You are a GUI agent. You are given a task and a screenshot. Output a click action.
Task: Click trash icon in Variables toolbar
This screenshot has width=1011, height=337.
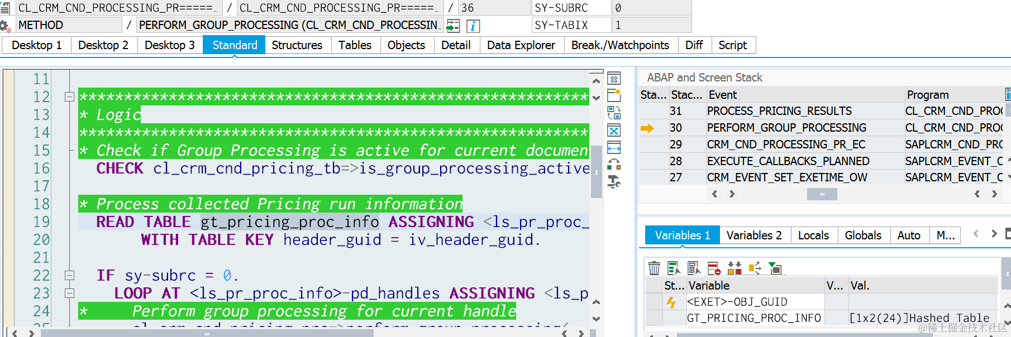(x=654, y=268)
